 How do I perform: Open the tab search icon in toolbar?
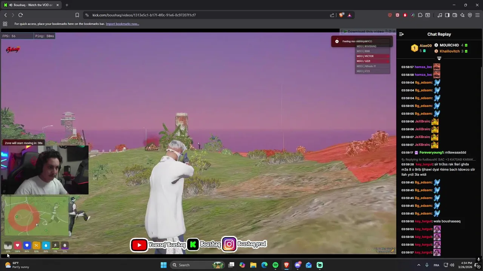pyautogui.click(x=428, y=15)
